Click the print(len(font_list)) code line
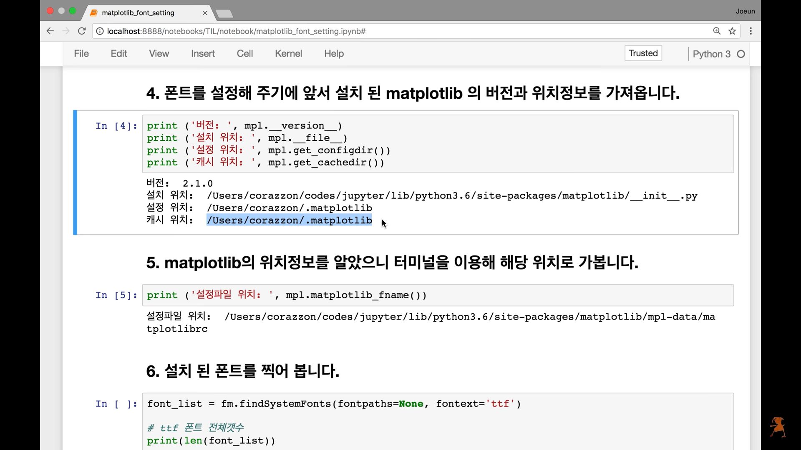The image size is (801, 450). [211, 441]
